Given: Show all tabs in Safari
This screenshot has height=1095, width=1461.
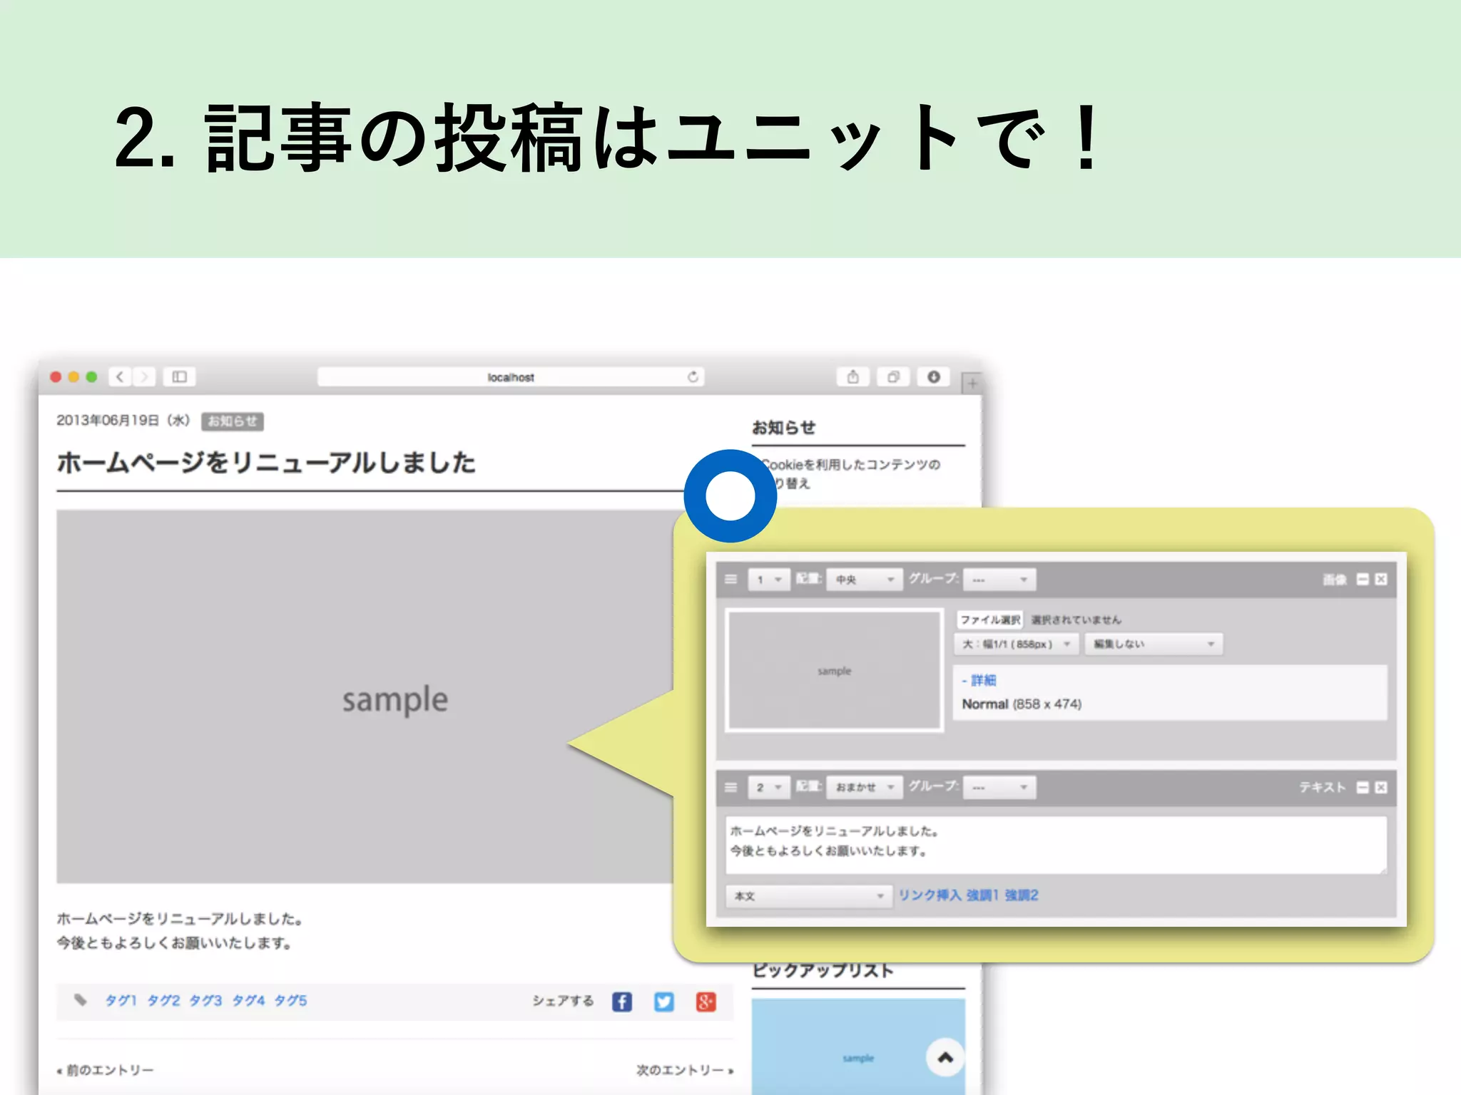Looking at the screenshot, I should click(x=893, y=376).
